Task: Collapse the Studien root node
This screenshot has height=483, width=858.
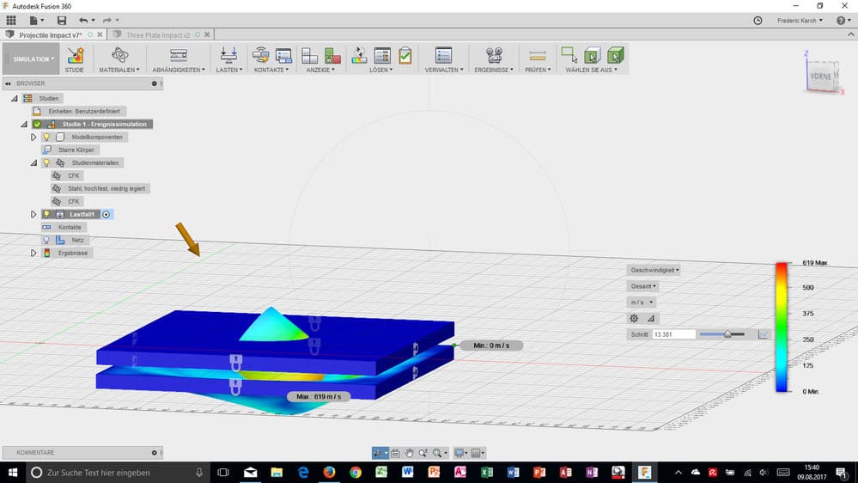Action: coord(15,99)
